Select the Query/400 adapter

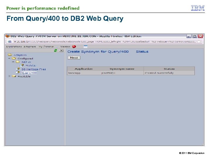29,73
